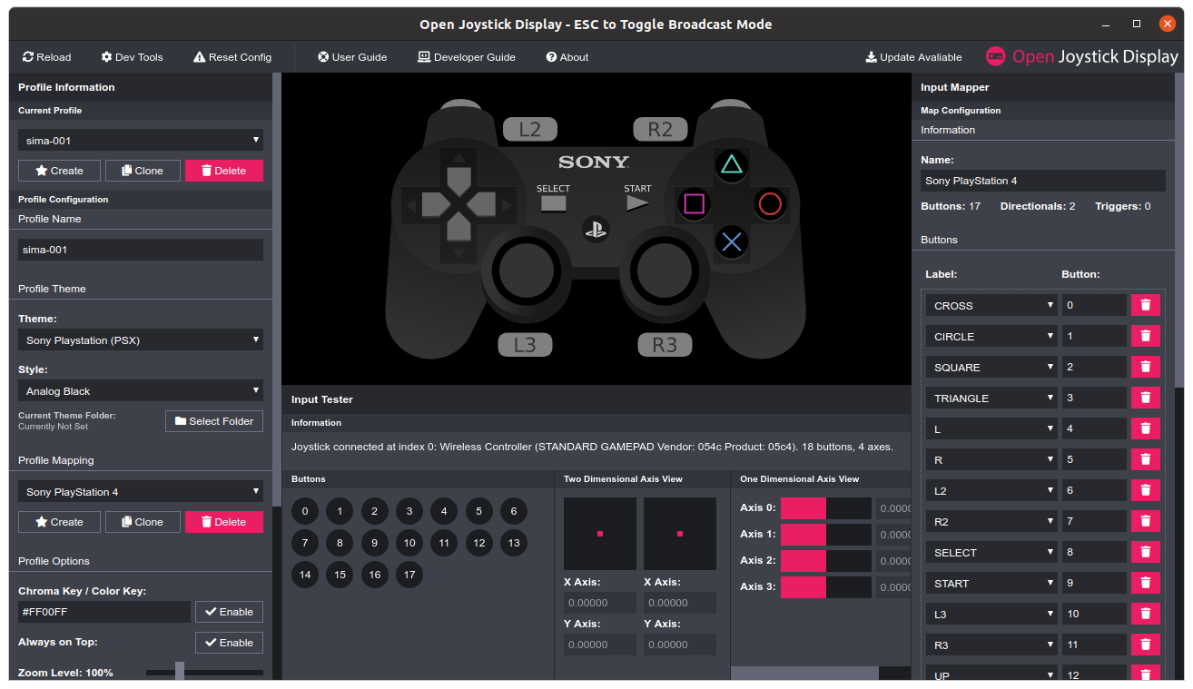The height and width of the screenshot is (689, 1193).
Task: Enable the Always on Top option
Action: pos(229,643)
